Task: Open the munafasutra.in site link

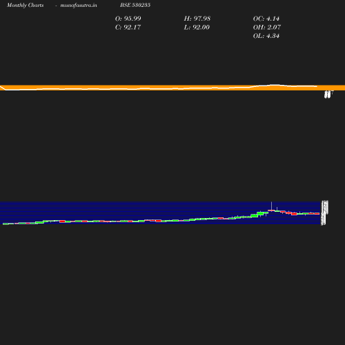Action: point(79,5)
